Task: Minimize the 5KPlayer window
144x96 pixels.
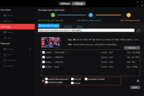Action: click(138, 6)
